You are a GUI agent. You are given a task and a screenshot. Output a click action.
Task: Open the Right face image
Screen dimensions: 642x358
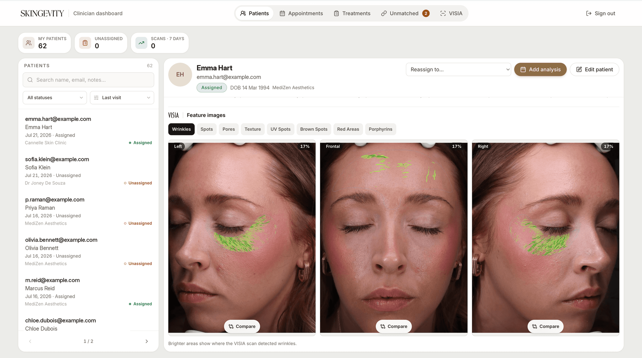tap(546, 238)
